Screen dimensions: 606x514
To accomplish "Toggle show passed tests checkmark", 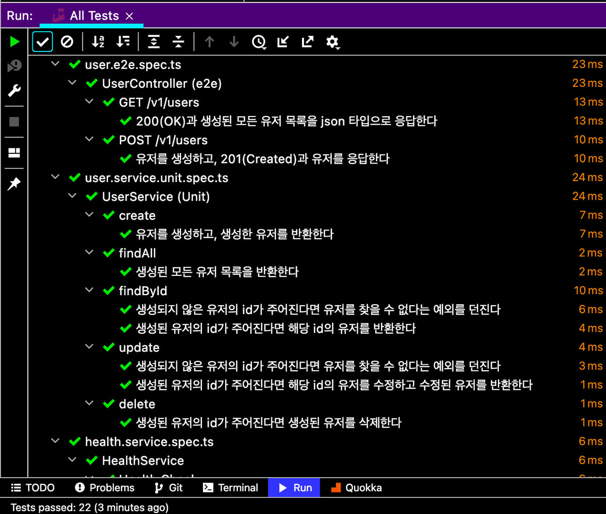I will (x=42, y=41).
